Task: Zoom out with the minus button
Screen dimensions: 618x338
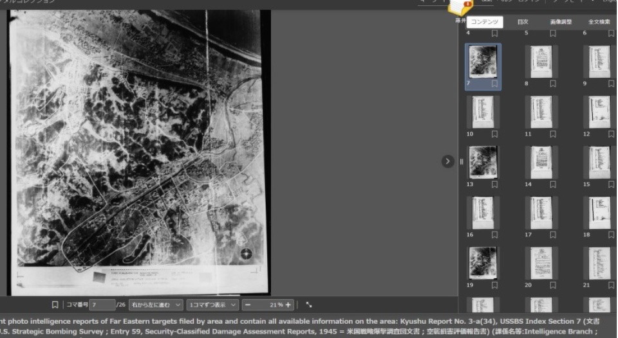Action: [x=248, y=305]
